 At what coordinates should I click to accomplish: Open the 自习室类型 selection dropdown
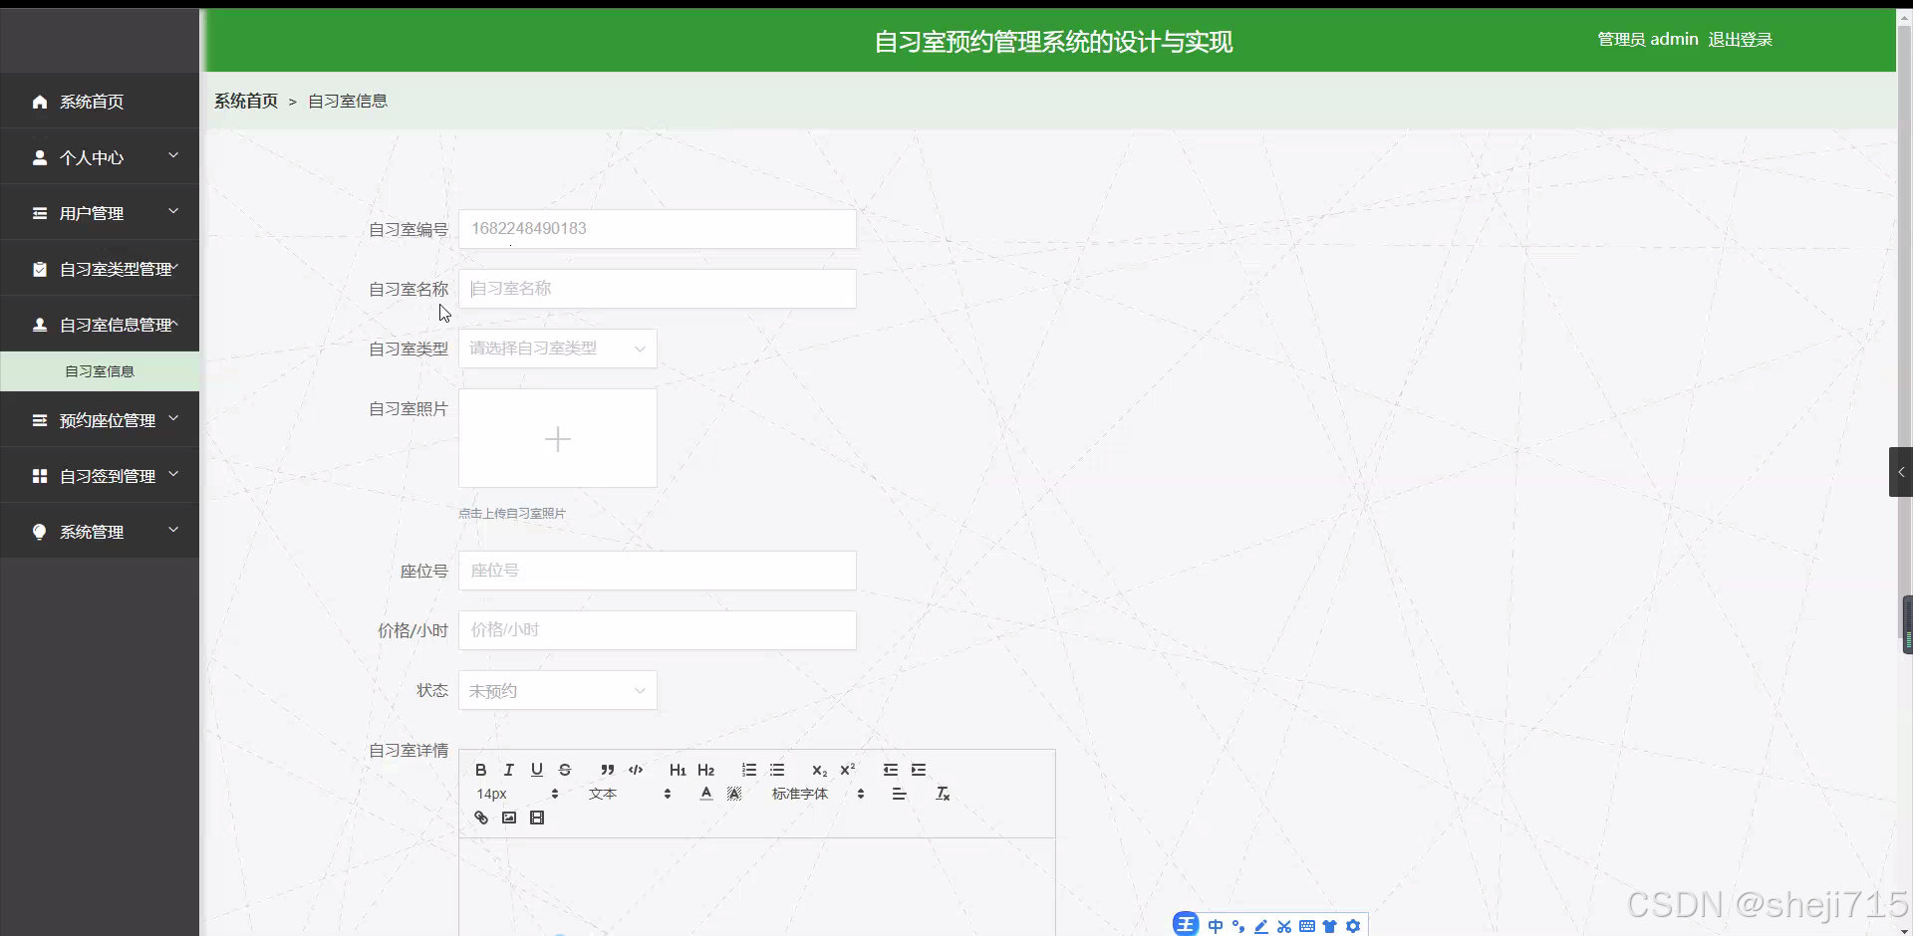(x=557, y=349)
